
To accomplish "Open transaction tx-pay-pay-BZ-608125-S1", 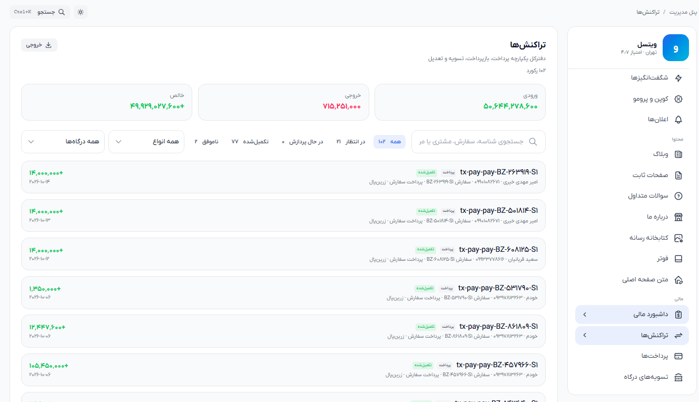I will click(283, 254).
